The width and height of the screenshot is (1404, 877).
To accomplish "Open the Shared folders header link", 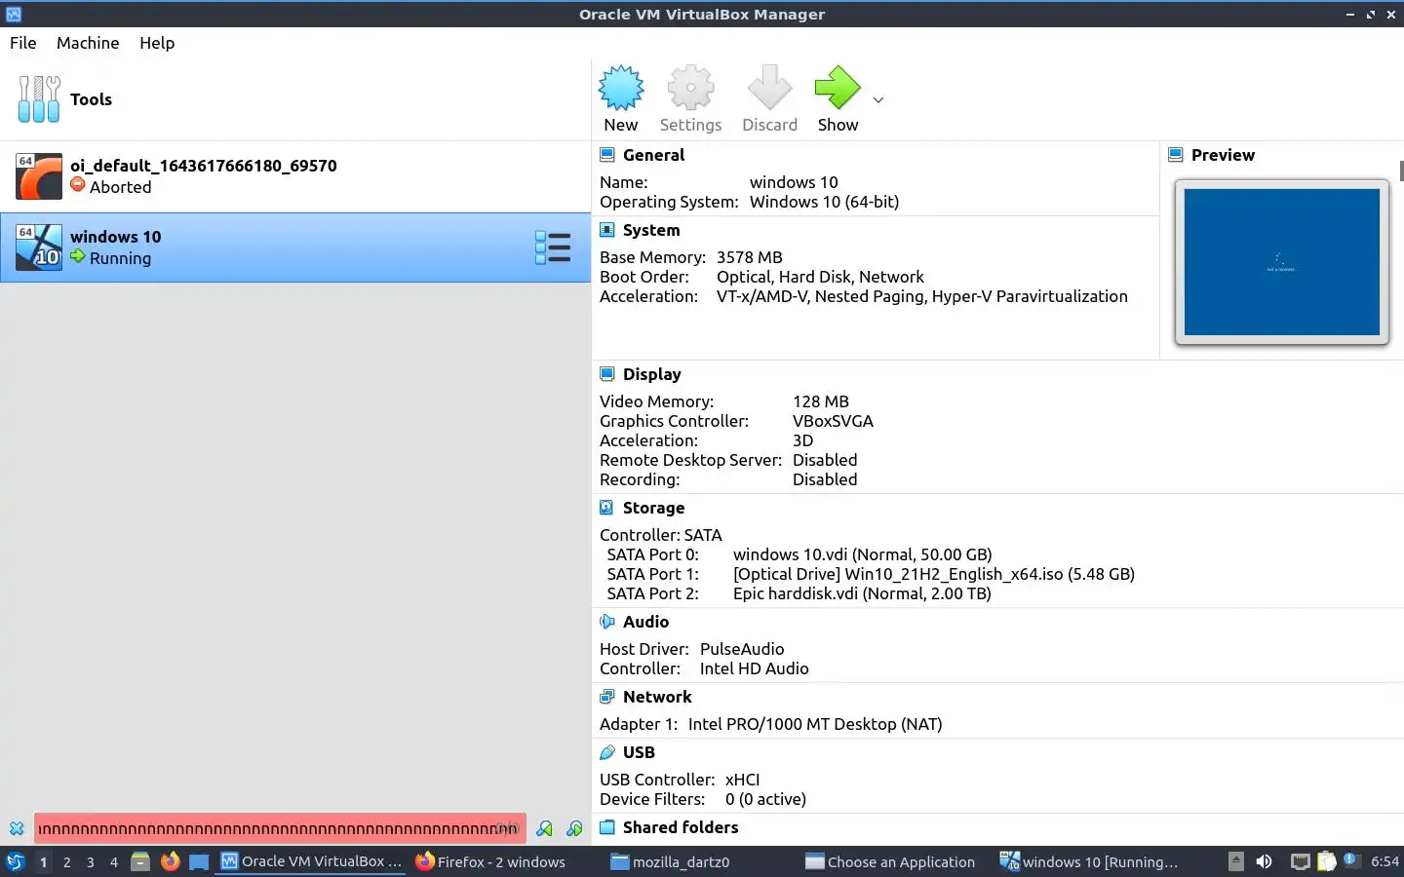I will tap(681, 827).
